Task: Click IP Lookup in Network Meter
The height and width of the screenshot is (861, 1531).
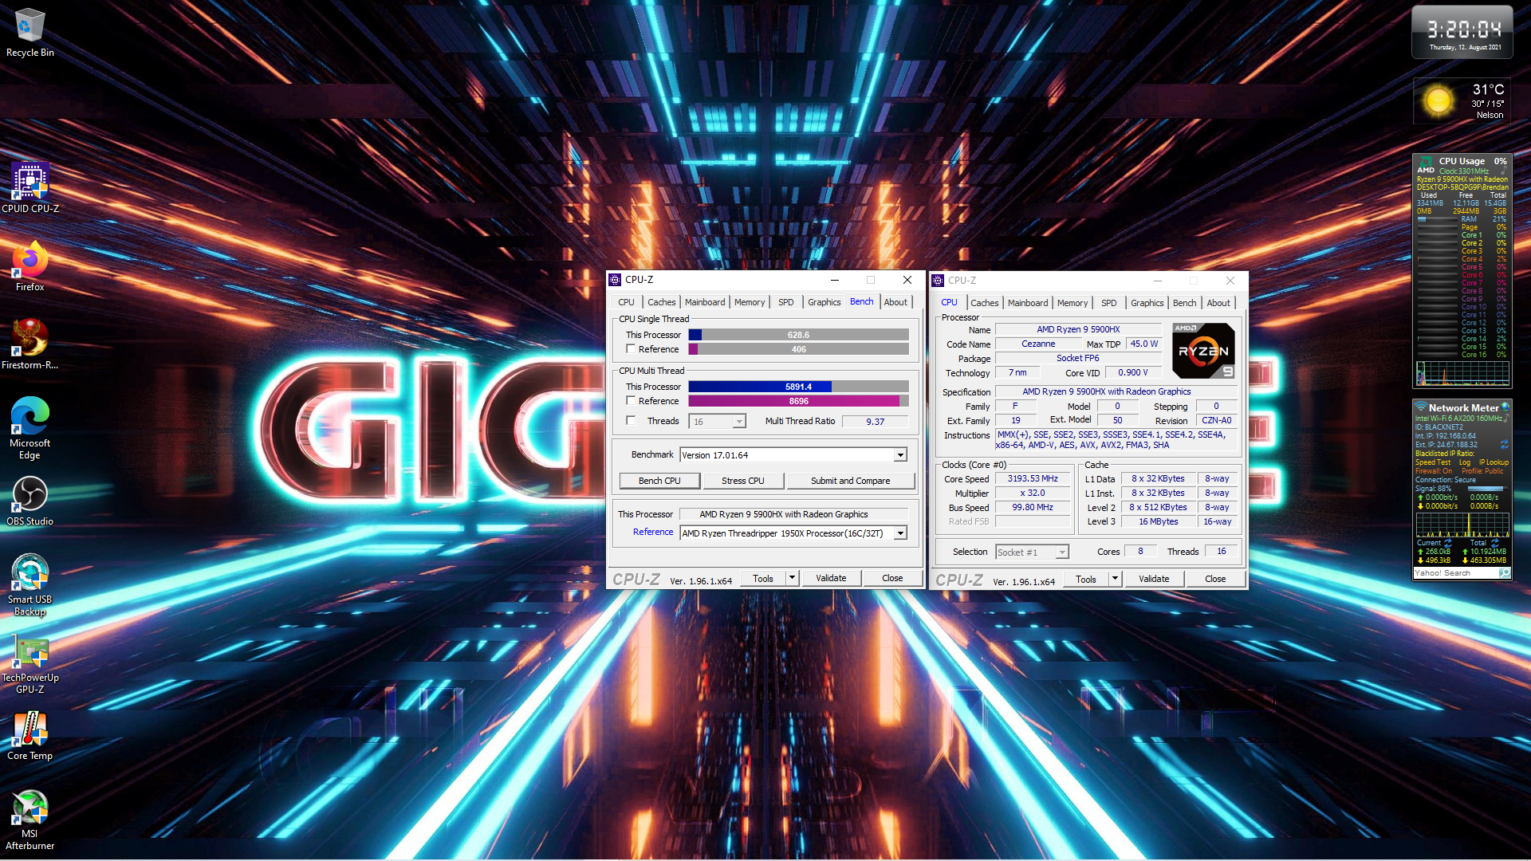Action: 1494,462
